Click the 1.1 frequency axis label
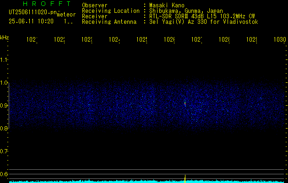288x183 pixels. [4, 59]
